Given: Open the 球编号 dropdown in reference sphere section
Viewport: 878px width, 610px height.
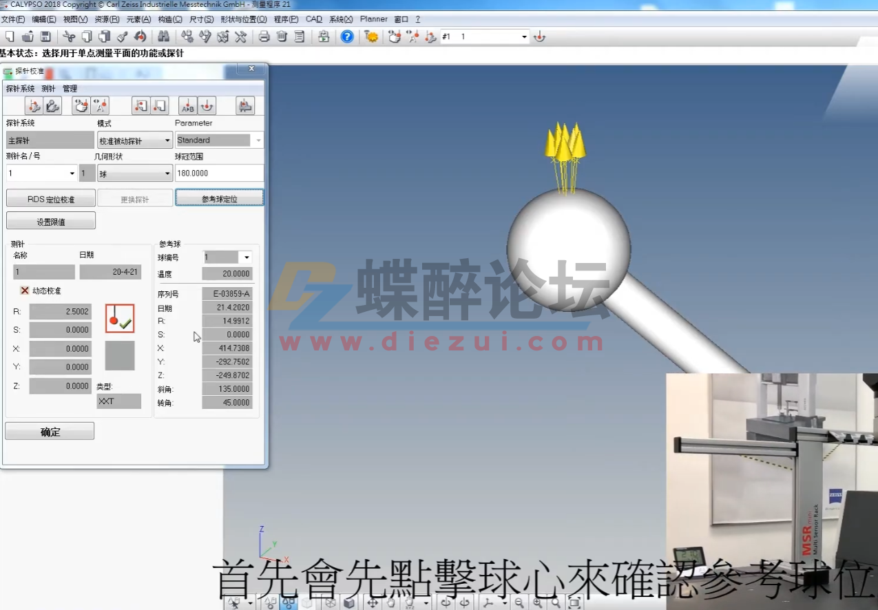Looking at the screenshot, I should click(x=245, y=257).
